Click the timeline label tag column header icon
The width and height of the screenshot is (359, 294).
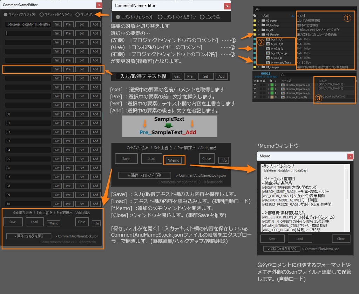(271, 81)
